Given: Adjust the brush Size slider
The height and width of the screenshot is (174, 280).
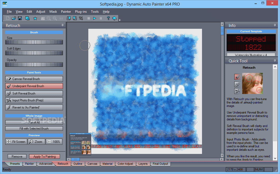Looking at the screenshot, I should 34,42.
